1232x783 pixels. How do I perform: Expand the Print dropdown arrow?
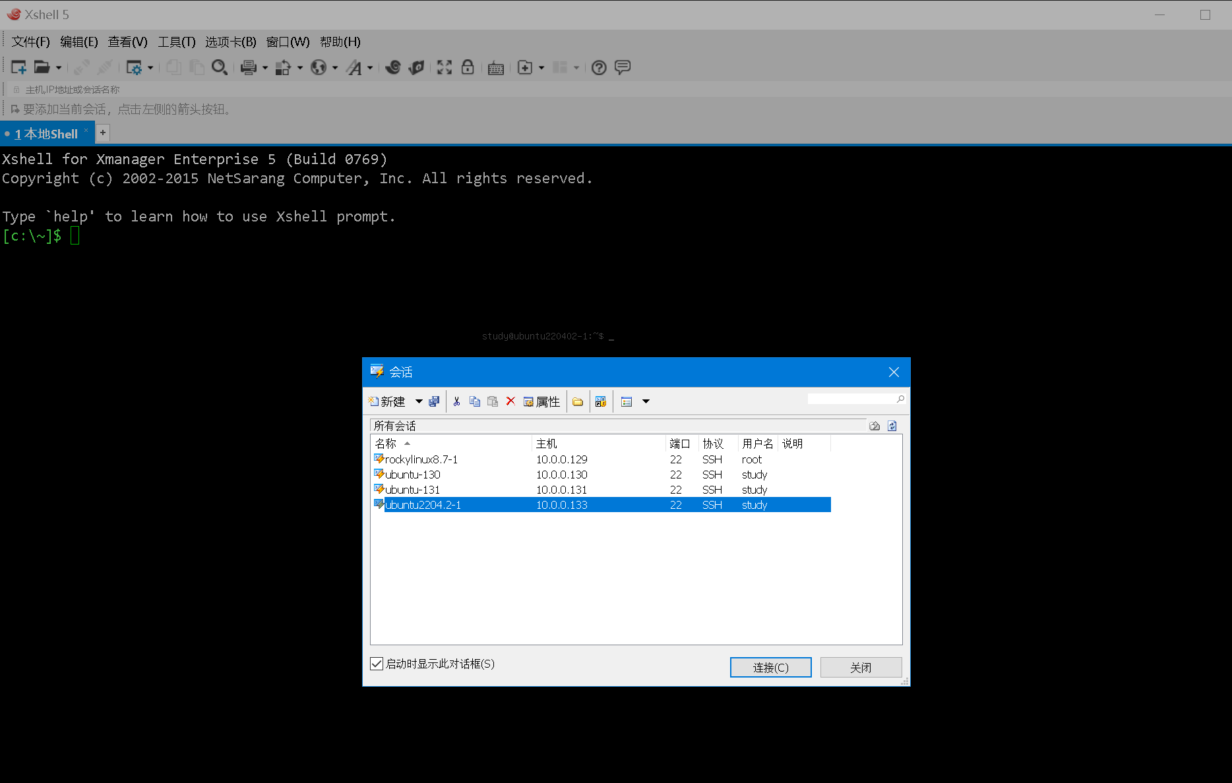[x=265, y=67]
